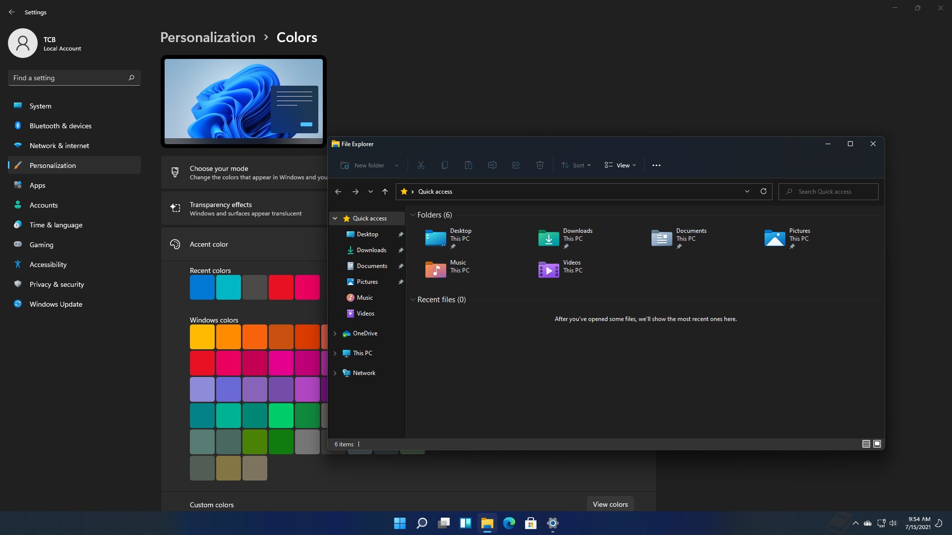952x535 pixels.
Task: Click the Search Quick access field
Action: pyautogui.click(x=829, y=192)
